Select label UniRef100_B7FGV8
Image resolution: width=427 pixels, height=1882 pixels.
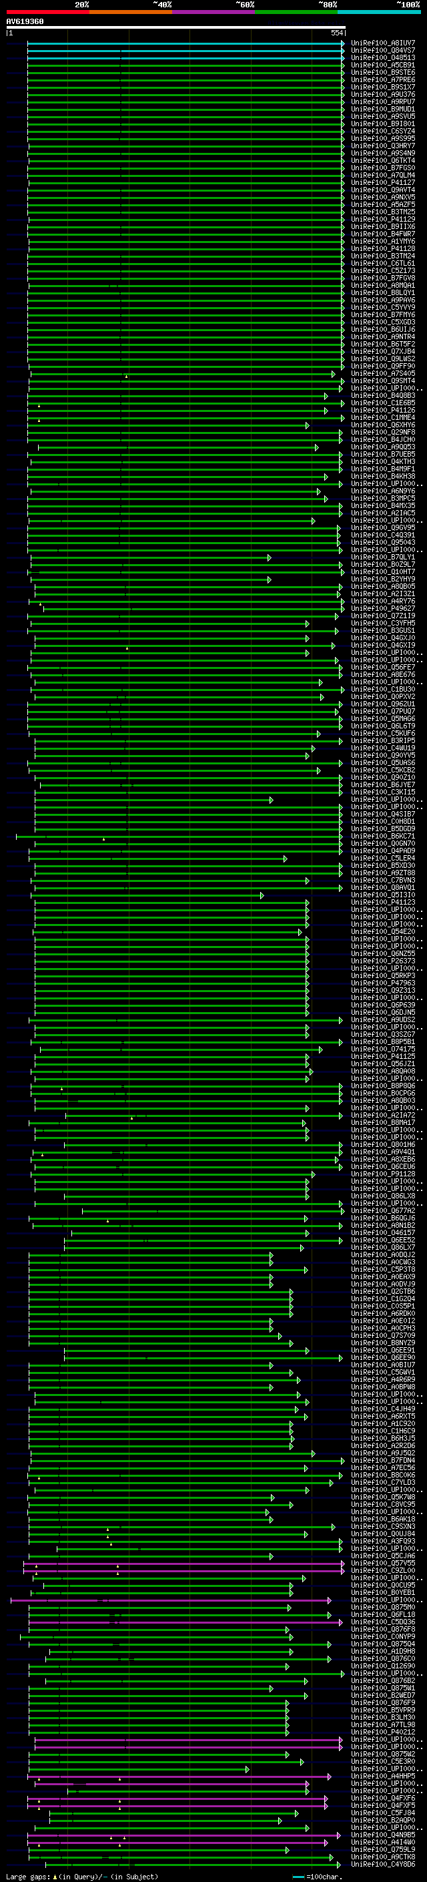point(382,278)
